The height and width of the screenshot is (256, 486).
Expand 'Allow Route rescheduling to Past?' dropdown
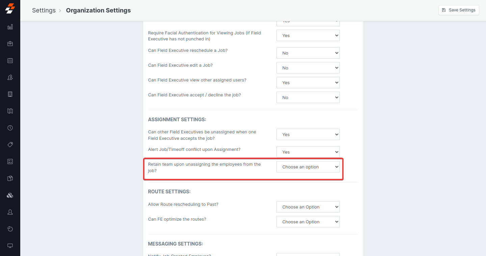click(308, 207)
